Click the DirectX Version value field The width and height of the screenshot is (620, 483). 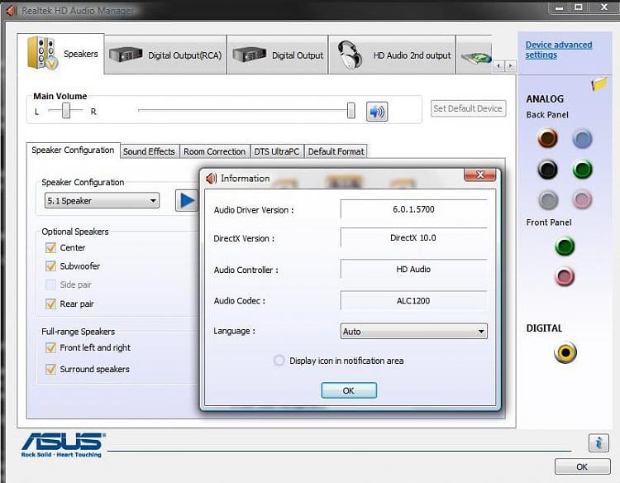413,237
